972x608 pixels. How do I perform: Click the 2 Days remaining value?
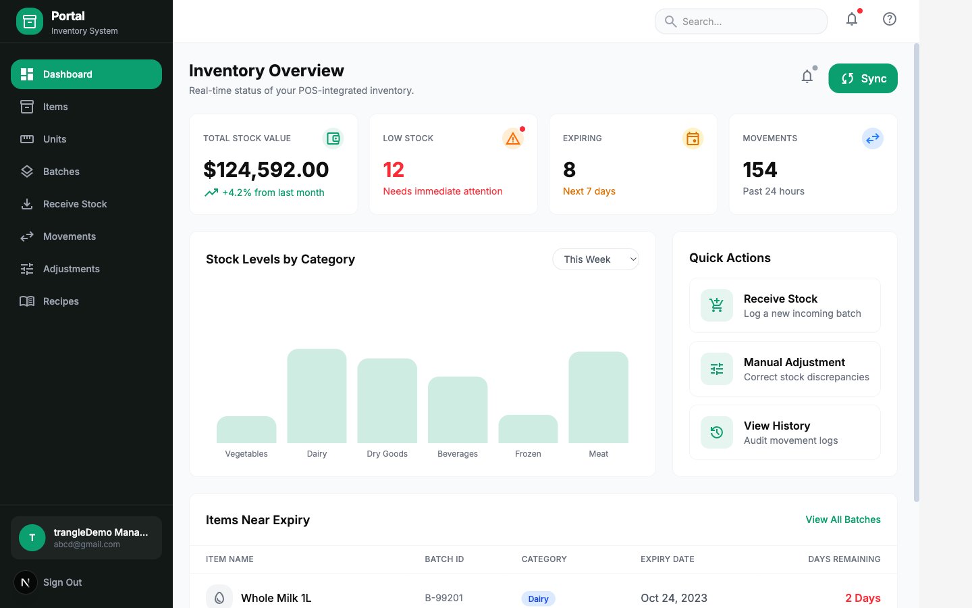pos(863,598)
